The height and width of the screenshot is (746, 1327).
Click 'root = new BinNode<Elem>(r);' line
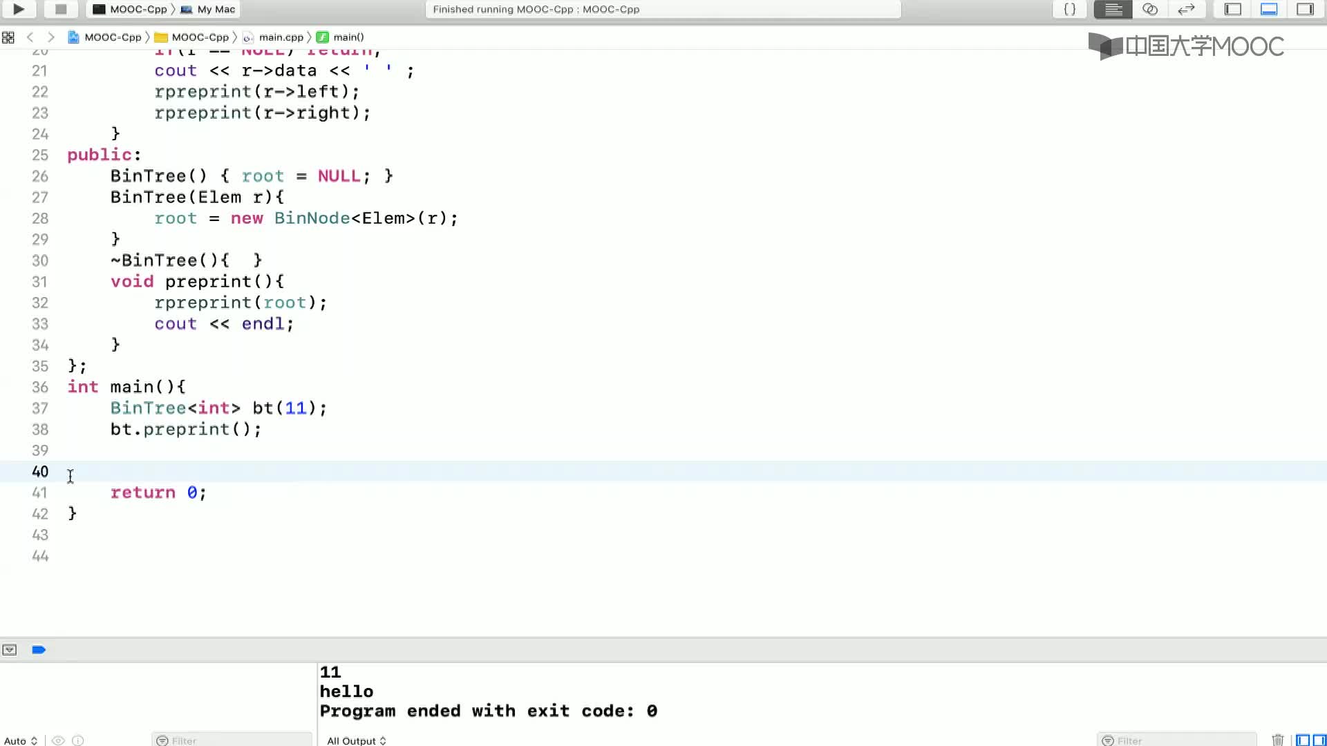(305, 218)
